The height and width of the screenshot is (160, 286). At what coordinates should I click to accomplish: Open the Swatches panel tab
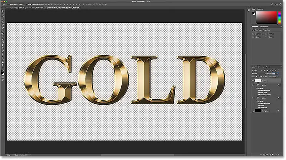pos(260,9)
